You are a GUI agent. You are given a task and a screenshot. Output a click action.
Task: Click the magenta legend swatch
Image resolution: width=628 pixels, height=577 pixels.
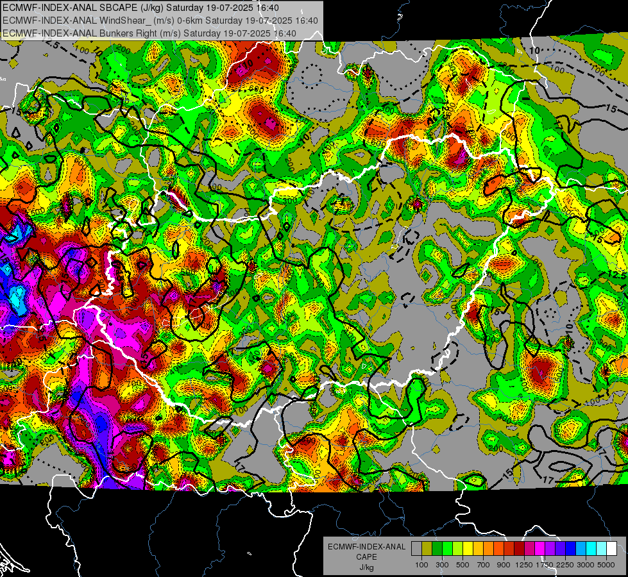point(540,549)
